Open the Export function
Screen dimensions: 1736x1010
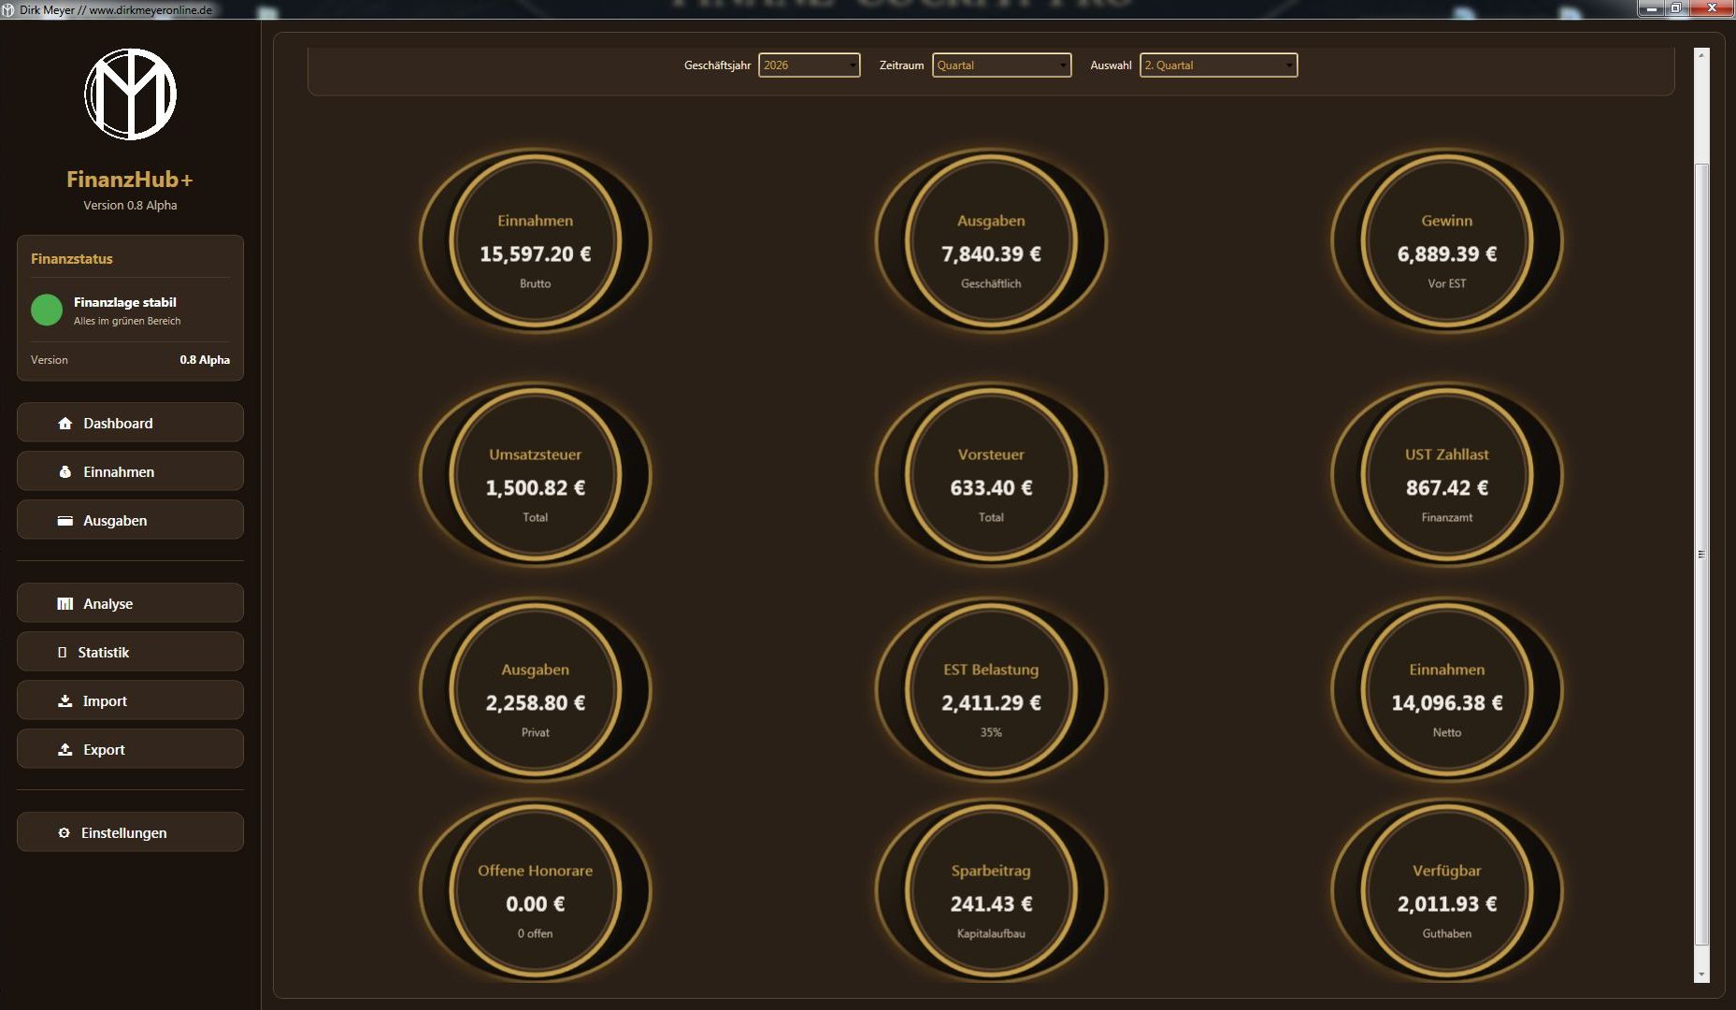point(130,749)
